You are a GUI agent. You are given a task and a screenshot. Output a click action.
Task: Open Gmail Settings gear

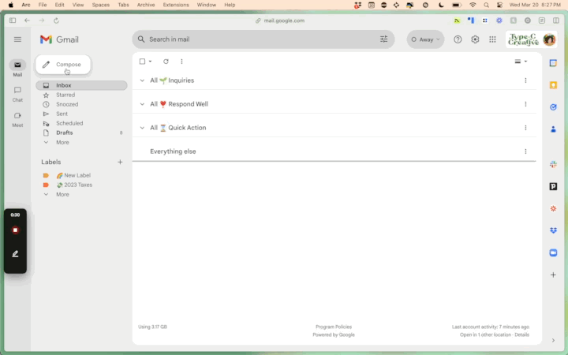point(475,39)
